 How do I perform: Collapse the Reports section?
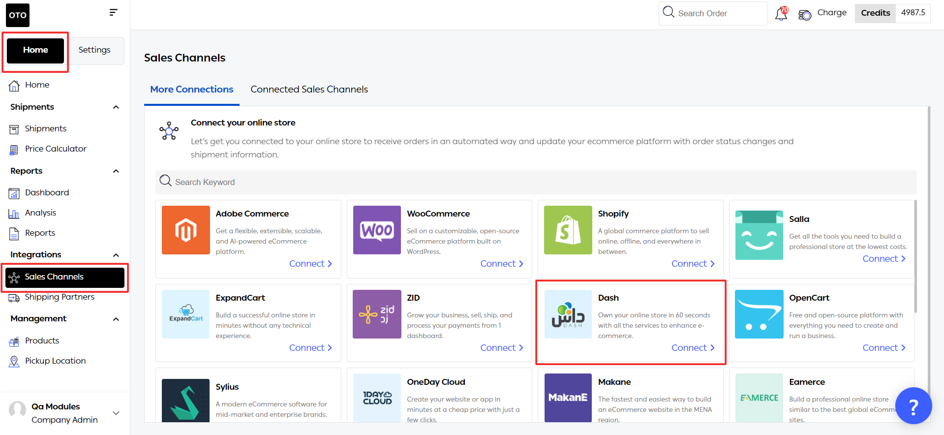tap(116, 171)
